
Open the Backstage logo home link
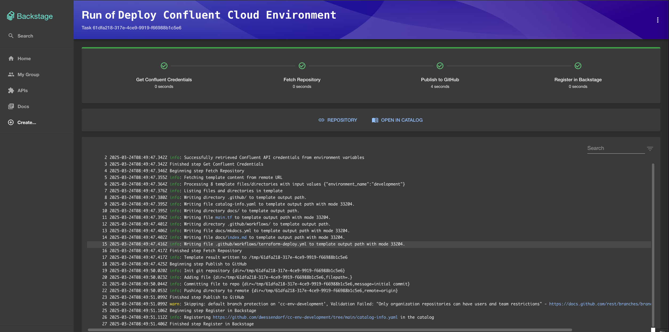coord(30,16)
